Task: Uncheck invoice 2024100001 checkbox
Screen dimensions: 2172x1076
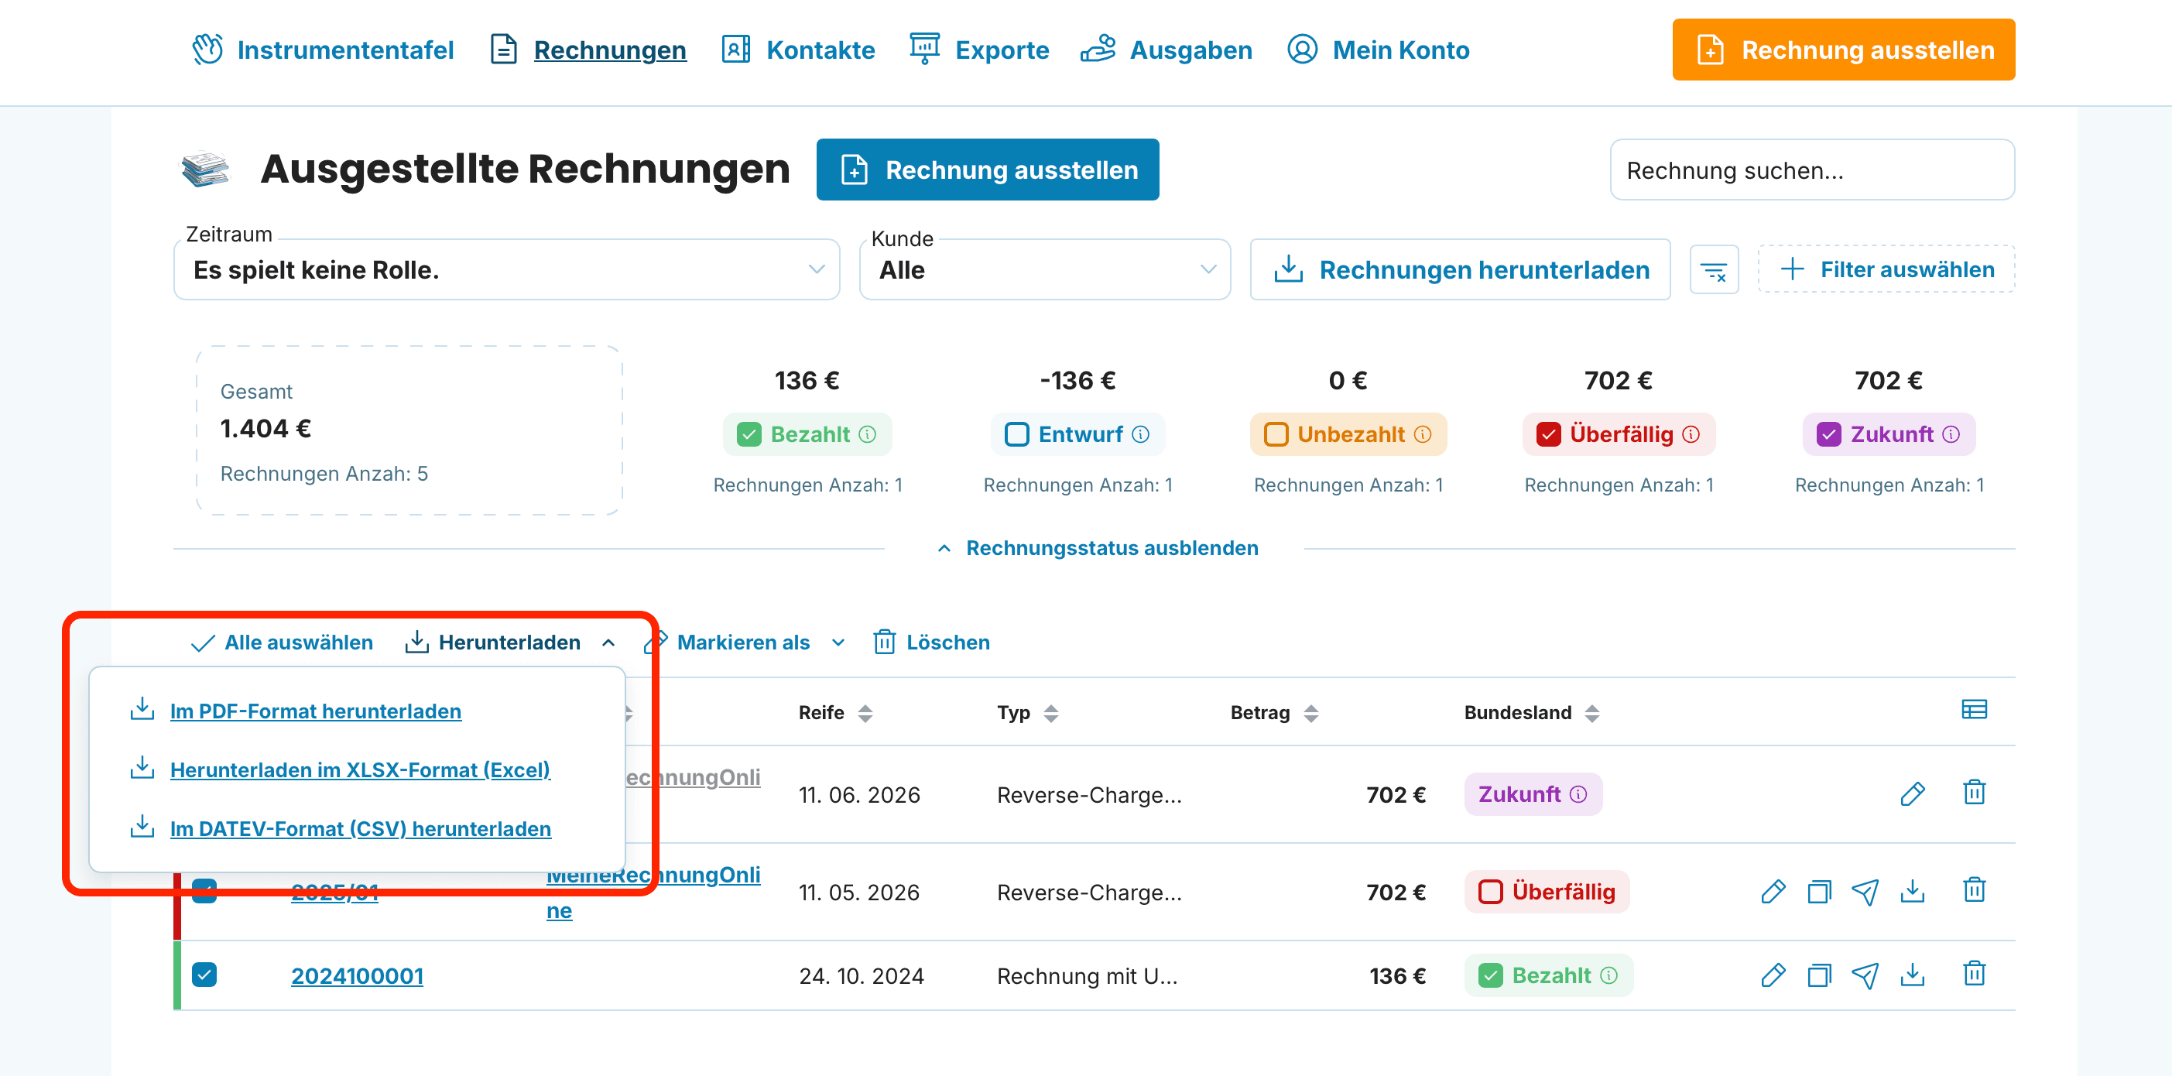Action: point(204,975)
